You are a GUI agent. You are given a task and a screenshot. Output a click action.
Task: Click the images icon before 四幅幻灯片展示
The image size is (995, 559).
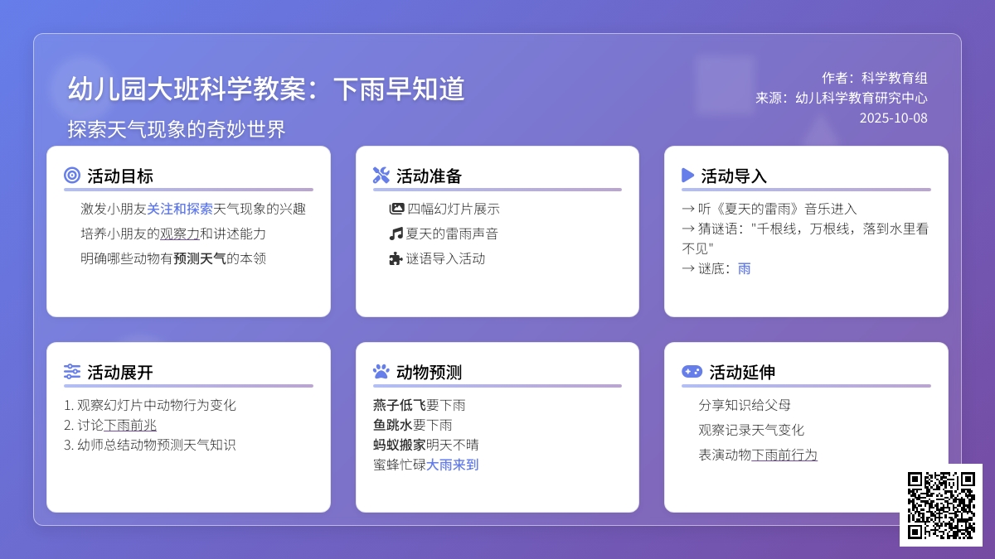(396, 209)
